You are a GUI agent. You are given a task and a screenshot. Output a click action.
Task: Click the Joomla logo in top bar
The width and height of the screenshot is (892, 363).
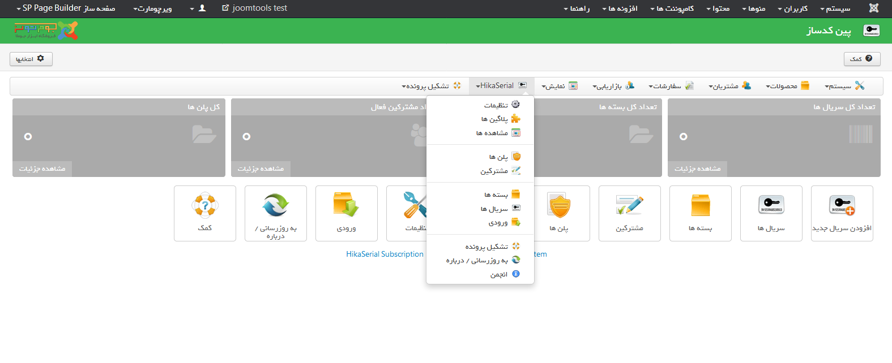click(x=874, y=8)
